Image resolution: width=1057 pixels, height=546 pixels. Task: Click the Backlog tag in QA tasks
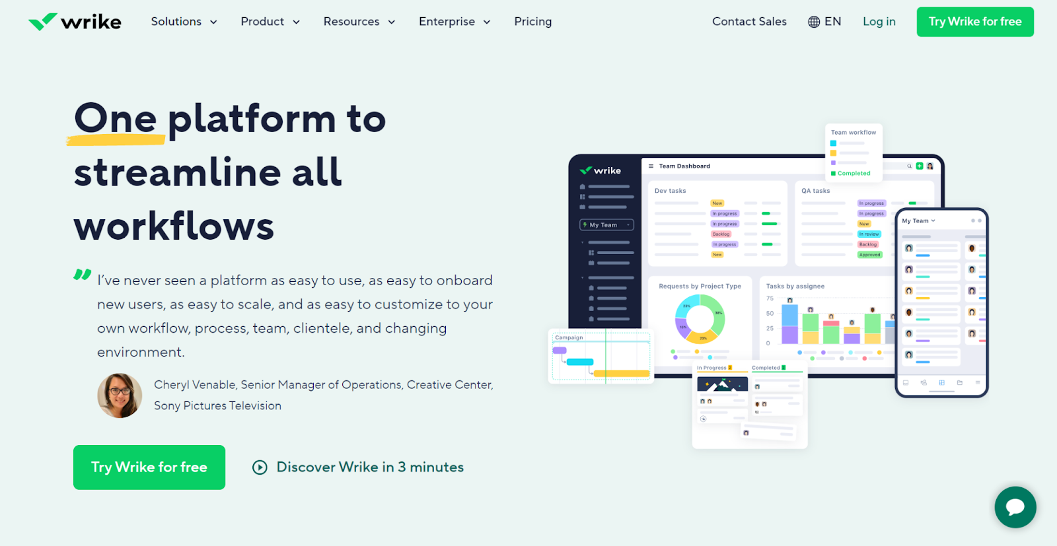tap(868, 244)
